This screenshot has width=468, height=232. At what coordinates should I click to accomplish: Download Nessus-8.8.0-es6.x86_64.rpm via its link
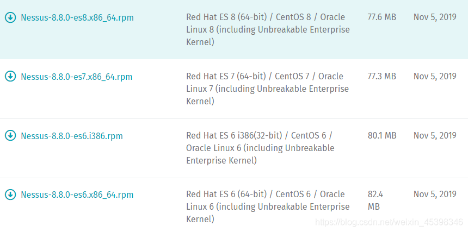click(x=77, y=195)
